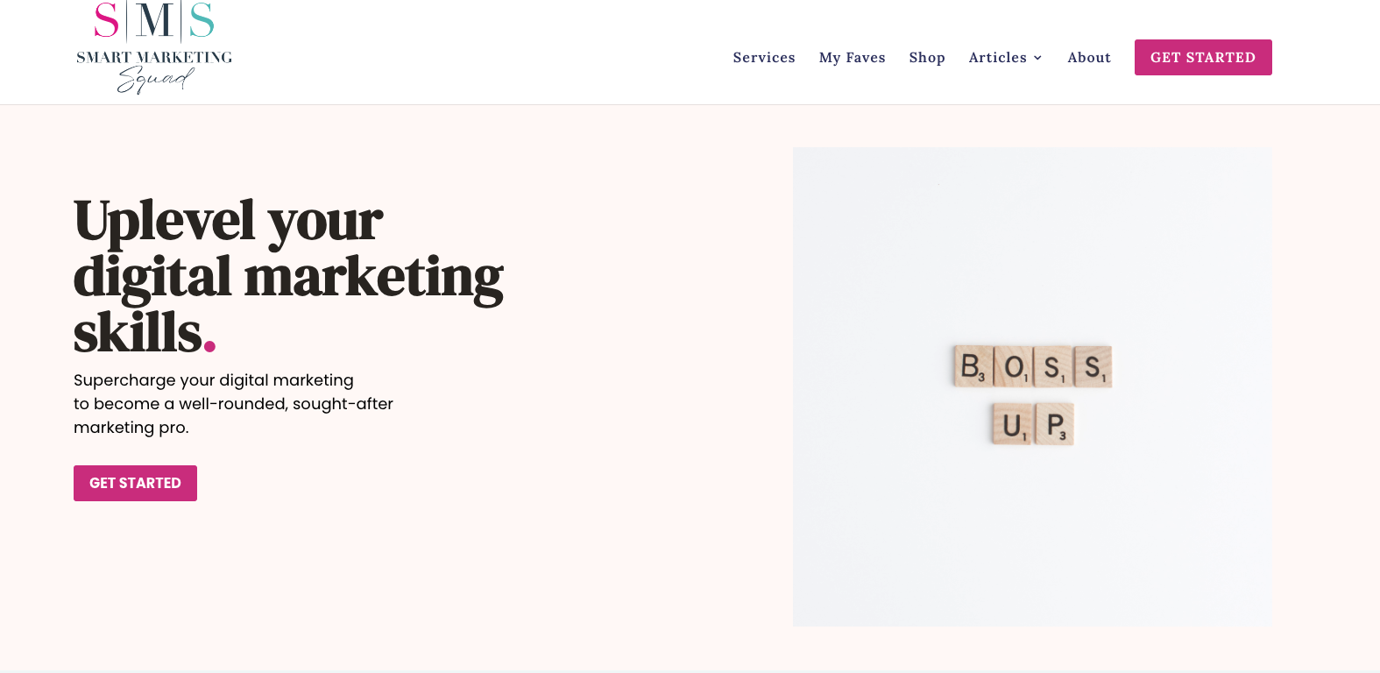The width and height of the screenshot is (1380, 673).
Task: Click the Uplevel your digital marketing skills heading
Action: 288,276
